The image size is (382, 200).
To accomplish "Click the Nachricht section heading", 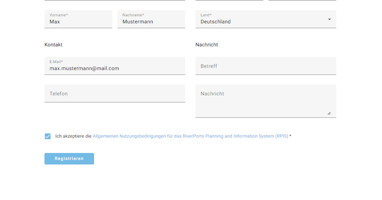I will [x=207, y=45].
